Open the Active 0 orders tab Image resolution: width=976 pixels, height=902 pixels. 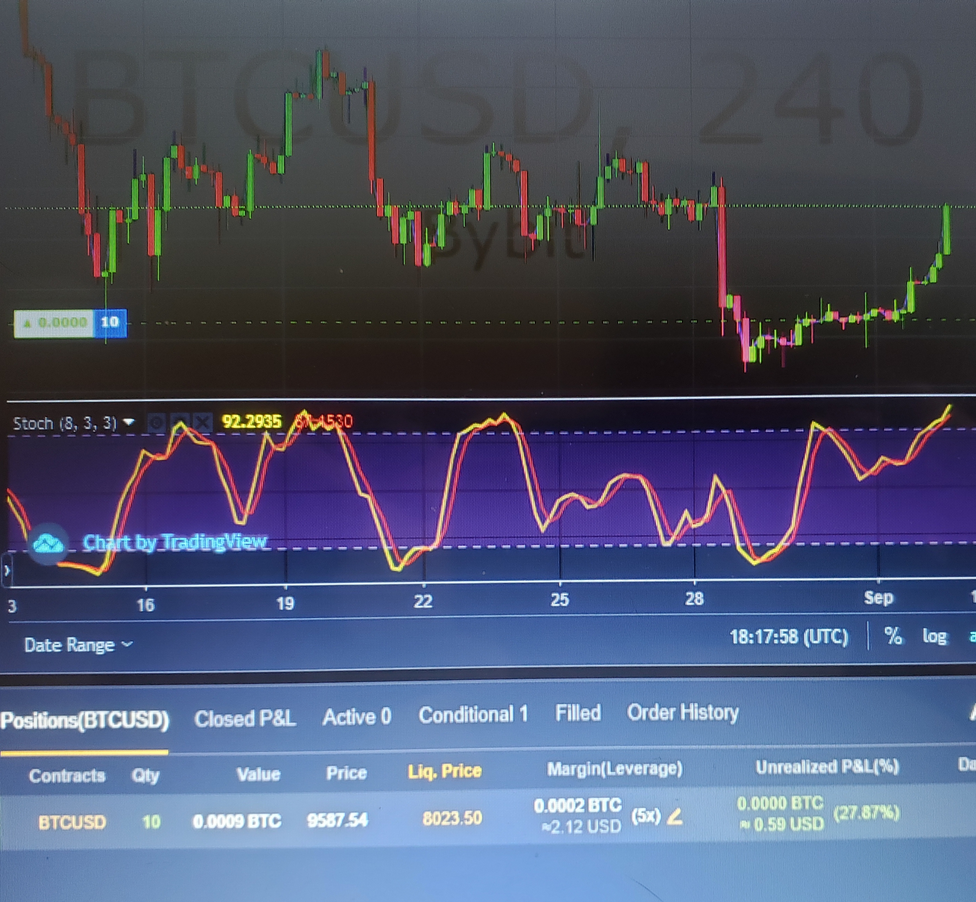coord(357,717)
